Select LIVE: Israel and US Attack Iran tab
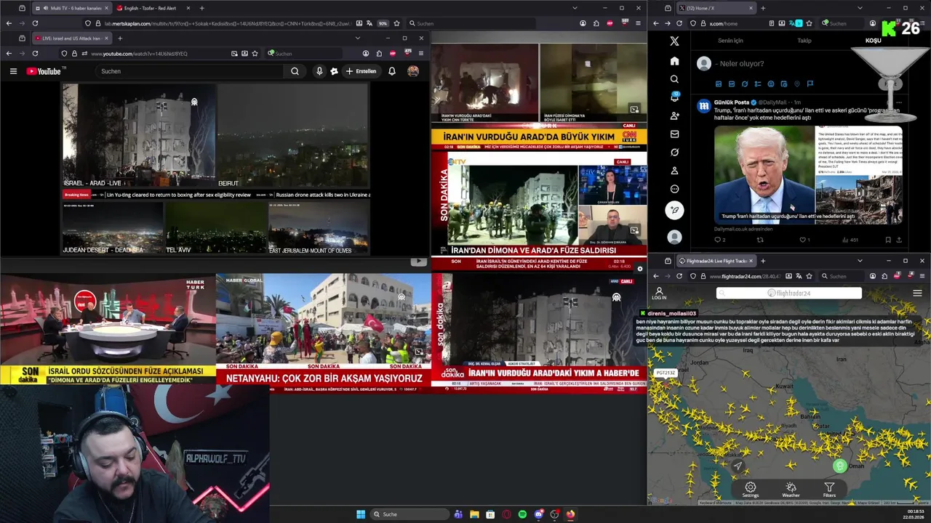 click(x=71, y=38)
